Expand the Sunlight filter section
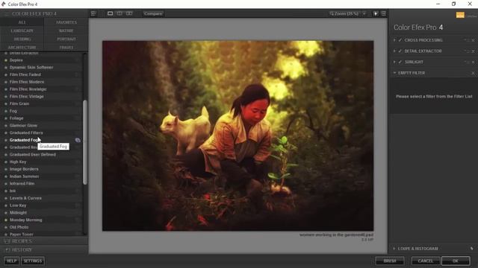This screenshot has height=268, width=478. pos(394,62)
